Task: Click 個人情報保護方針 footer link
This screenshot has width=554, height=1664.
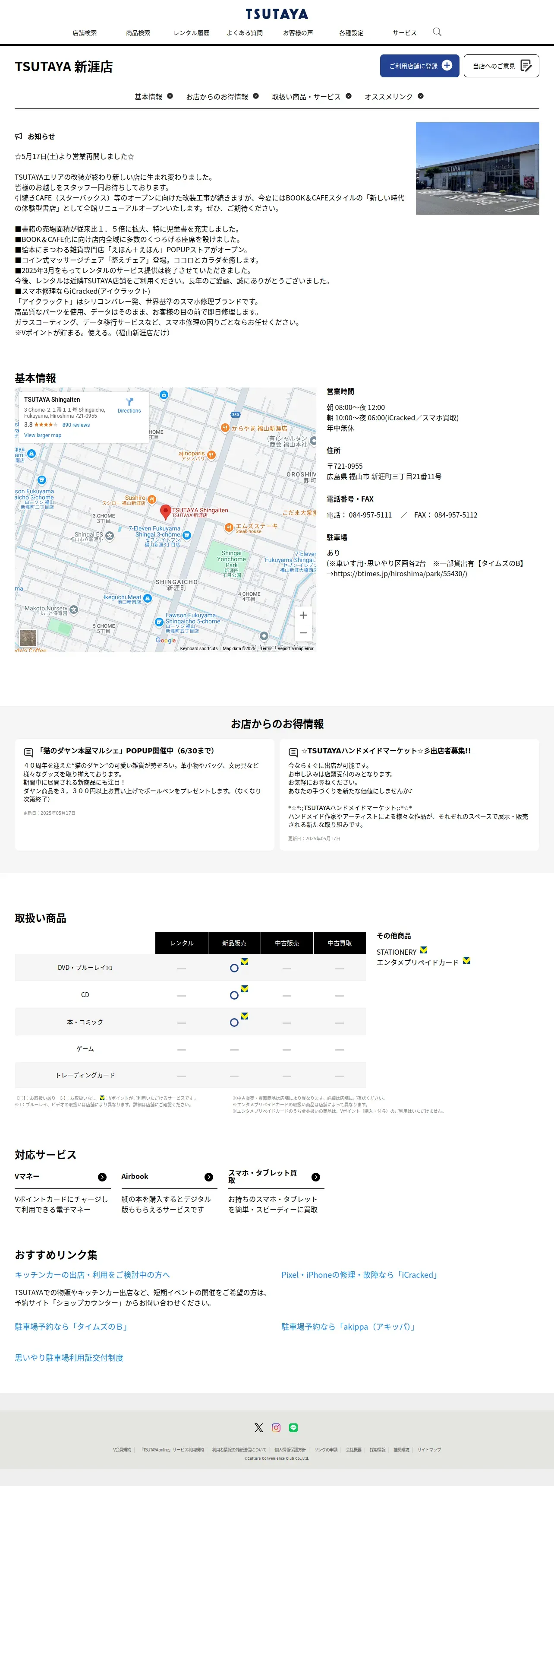Action: point(290,1450)
